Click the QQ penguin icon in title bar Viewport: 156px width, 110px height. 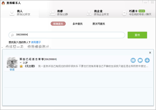(x=3, y=3)
